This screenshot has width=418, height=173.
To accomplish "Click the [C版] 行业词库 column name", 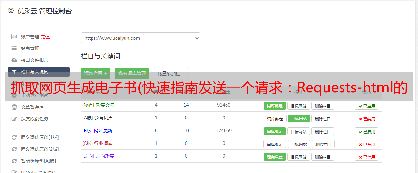I will click(x=97, y=143).
